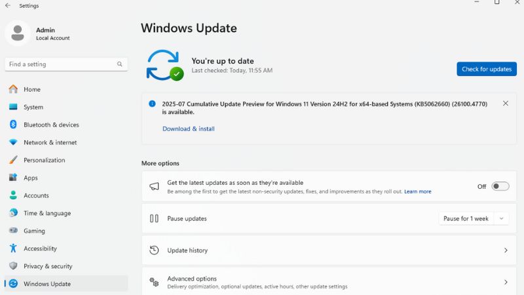524x295 pixels.
Task: Click the Advanced options gears icon
Action: point(154,282)
